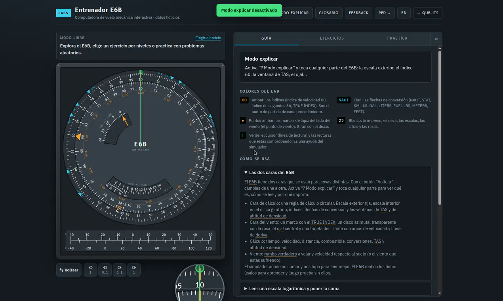This screenshot has width=503, height=301.
Task: Open the Glosario
Action: click(x=329, y=13)
